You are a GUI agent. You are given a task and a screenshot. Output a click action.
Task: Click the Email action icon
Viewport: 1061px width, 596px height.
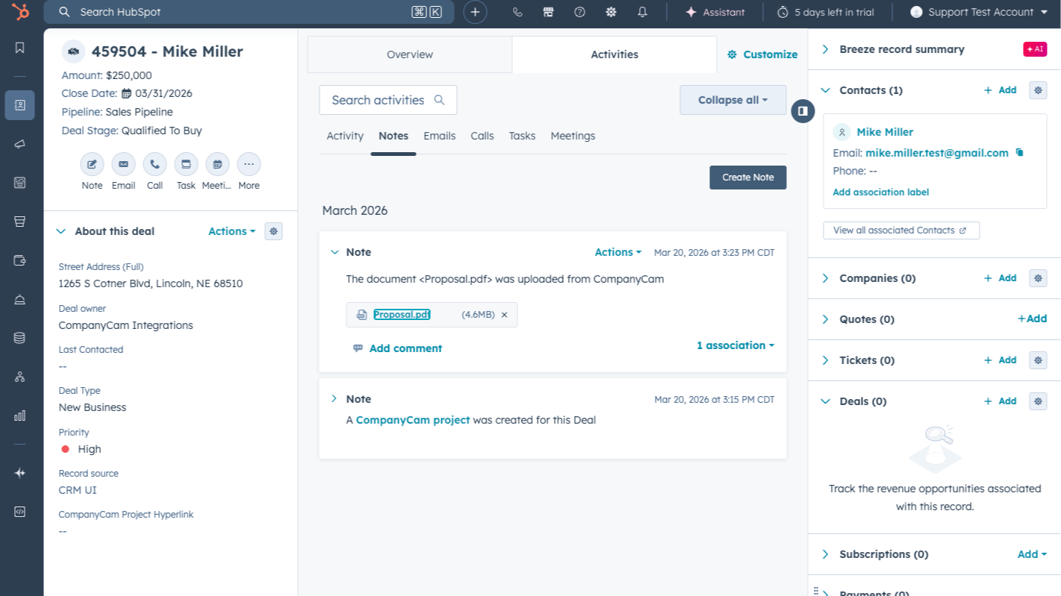[x=123, y=164]
